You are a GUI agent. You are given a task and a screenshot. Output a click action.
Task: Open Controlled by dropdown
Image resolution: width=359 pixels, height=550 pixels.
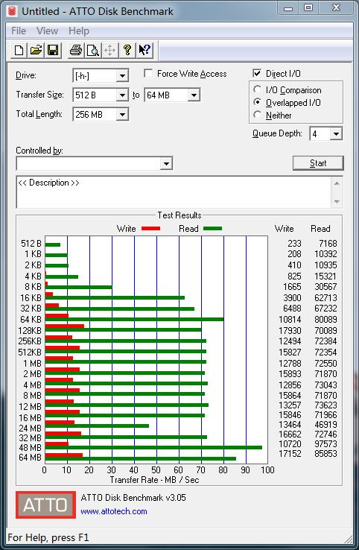(166, 163)
